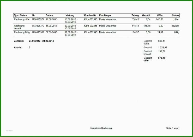Click the 'Typ / Status' column header
193x137 pixels.
pos(20,15)
